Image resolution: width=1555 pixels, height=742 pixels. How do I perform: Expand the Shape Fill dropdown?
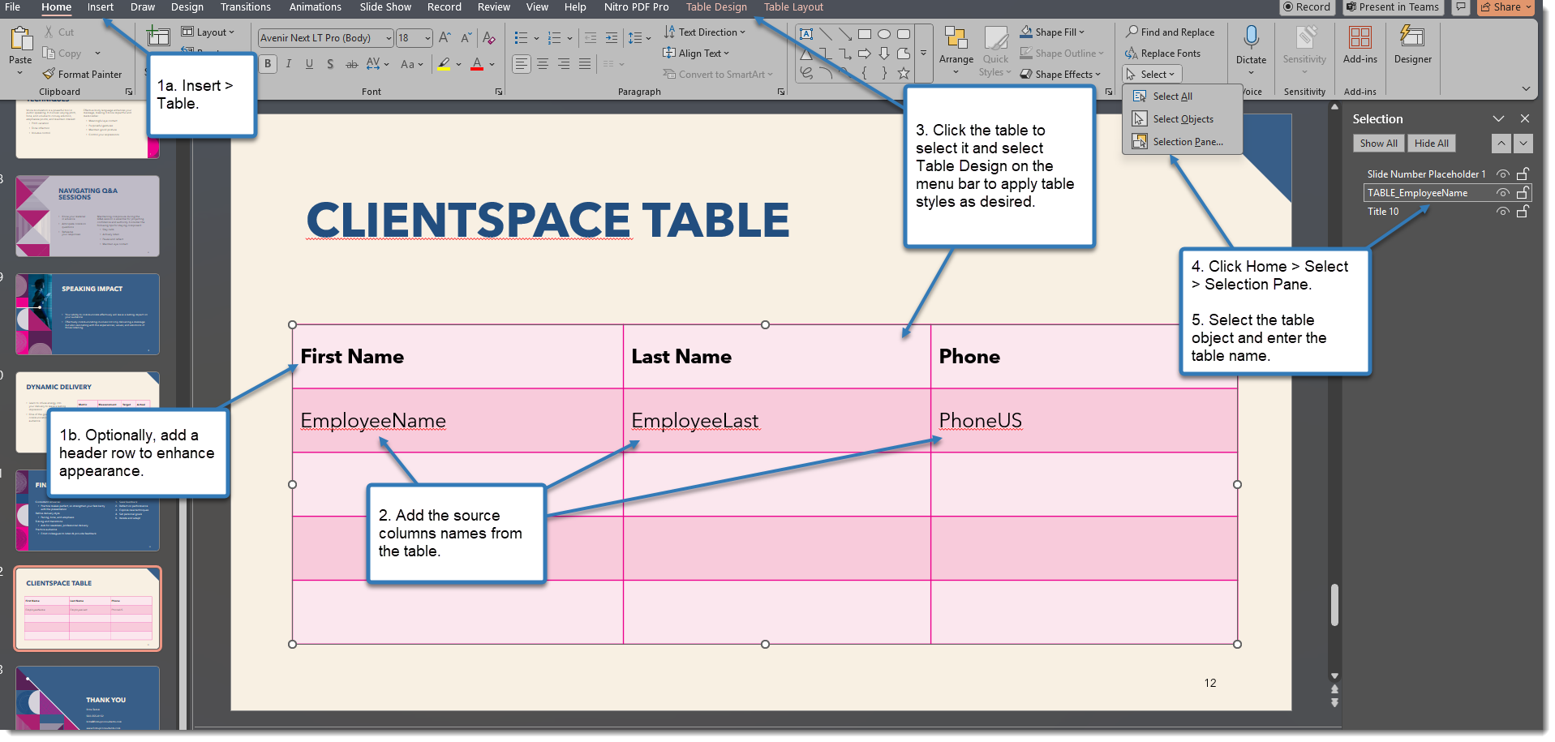[x=1082, y=32]
